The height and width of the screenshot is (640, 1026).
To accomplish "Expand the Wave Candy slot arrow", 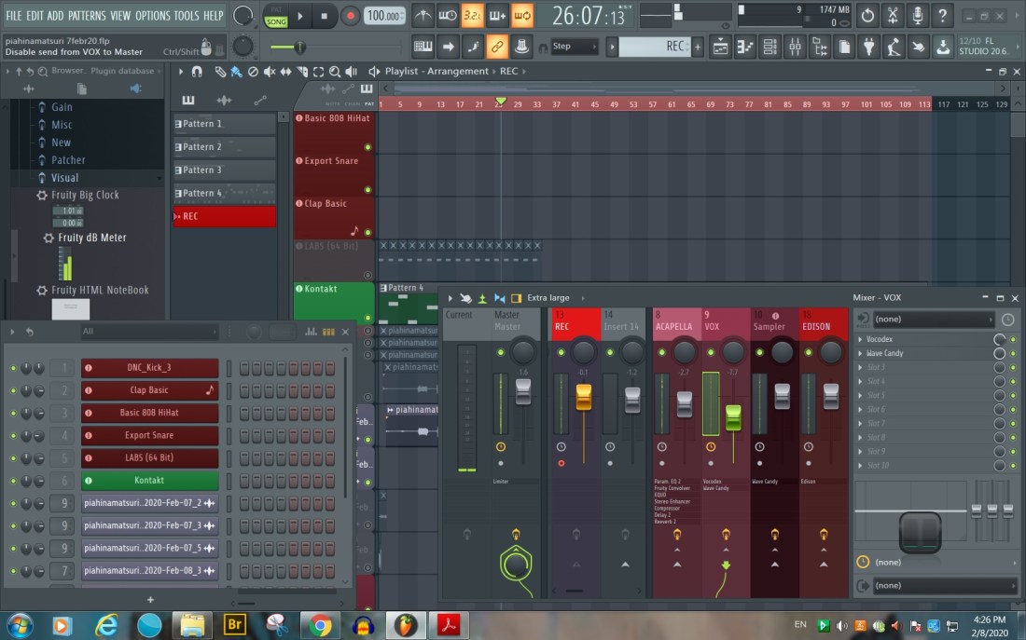I will tap(860, 354).
